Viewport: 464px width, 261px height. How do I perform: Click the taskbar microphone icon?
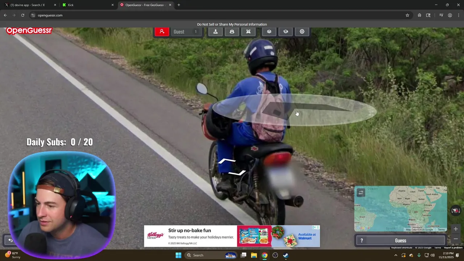(x=419, y=255)
